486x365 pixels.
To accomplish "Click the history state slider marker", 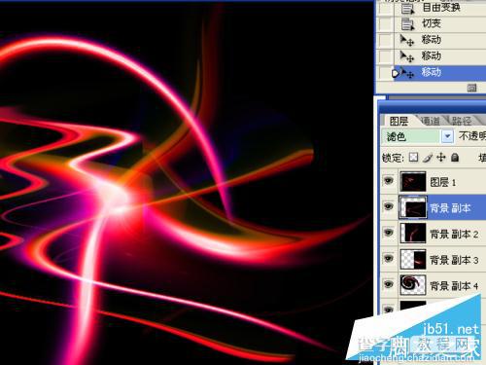I will point(396,73).
